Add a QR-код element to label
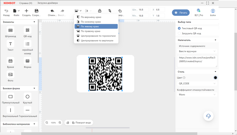 point(27,30)
